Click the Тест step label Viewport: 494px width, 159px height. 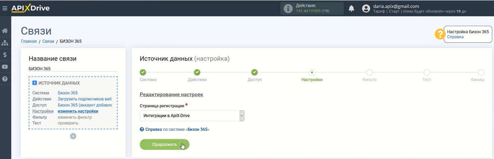pyautogui.click(x=427, y=80)
